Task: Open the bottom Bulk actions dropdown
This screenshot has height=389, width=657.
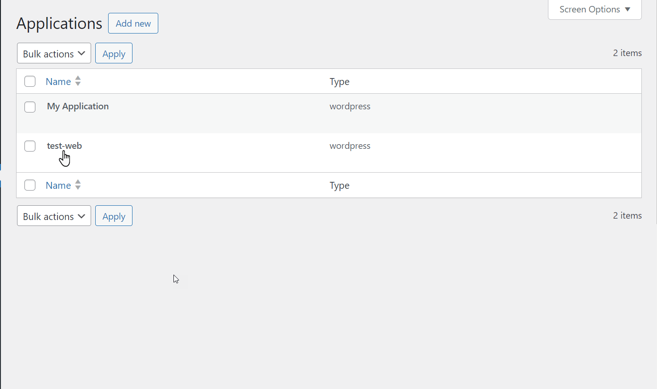Action: point(54,216)
